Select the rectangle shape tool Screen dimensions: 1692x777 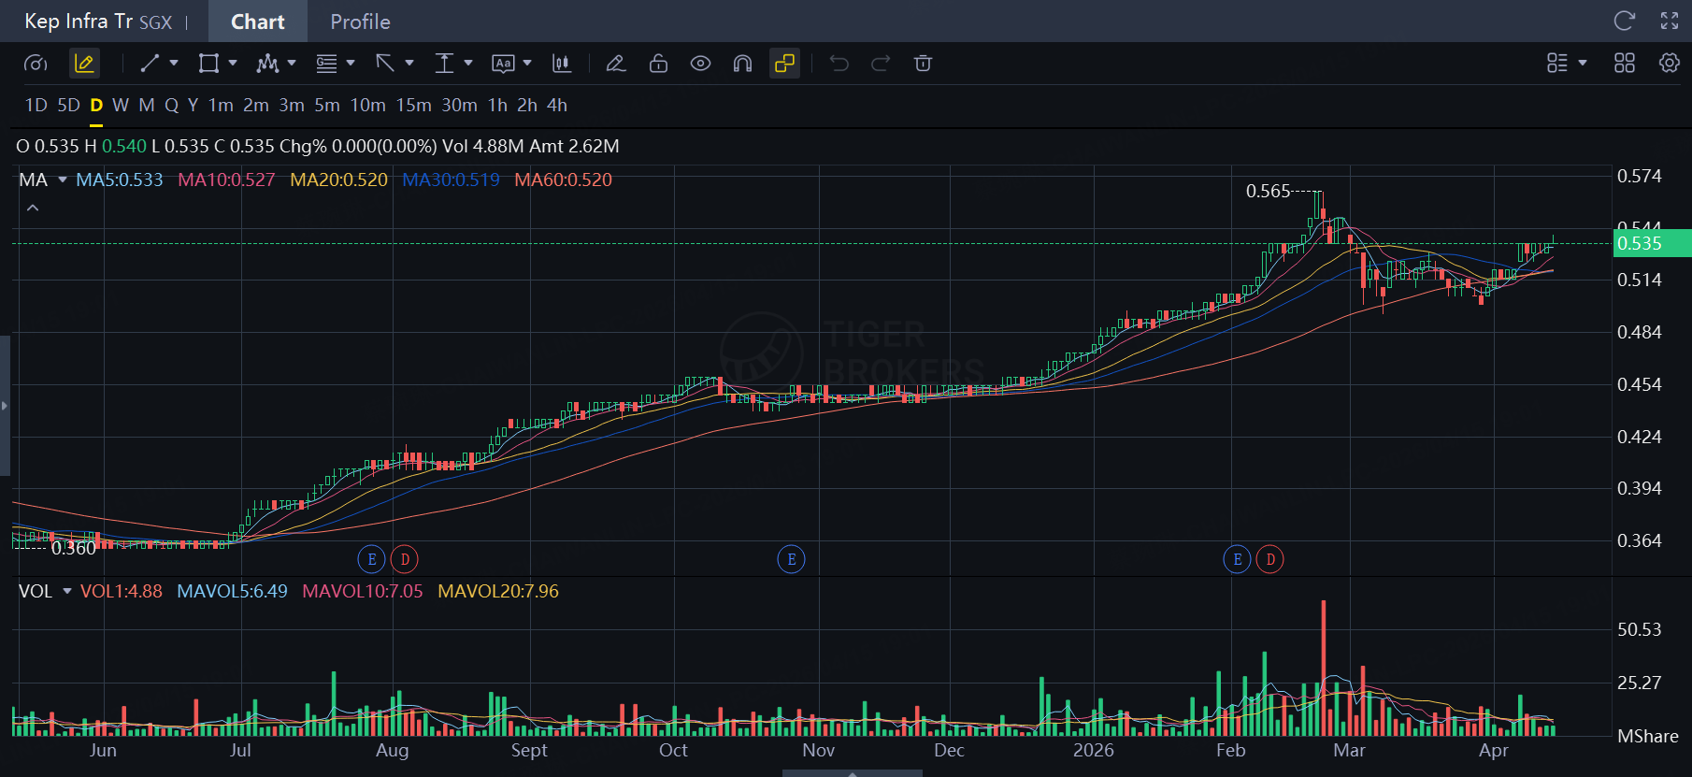coord(208,64)
